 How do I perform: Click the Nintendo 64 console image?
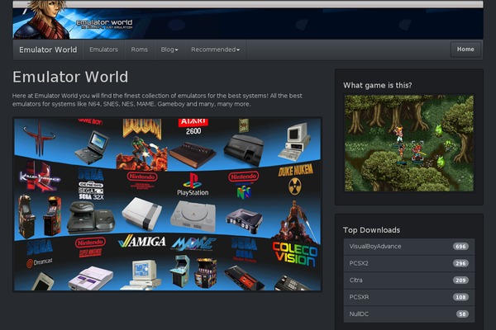[x=244, y=220]
